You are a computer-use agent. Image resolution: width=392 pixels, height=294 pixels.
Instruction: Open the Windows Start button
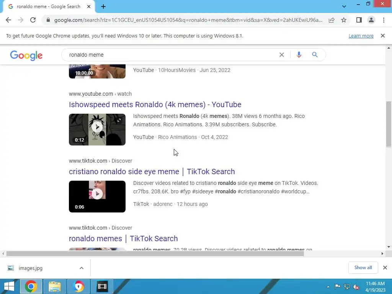pyautogui.click(x=9, y=286)
